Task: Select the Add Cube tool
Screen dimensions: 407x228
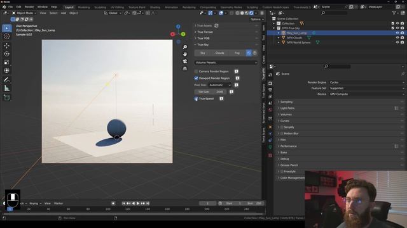Action: [7, 98]
